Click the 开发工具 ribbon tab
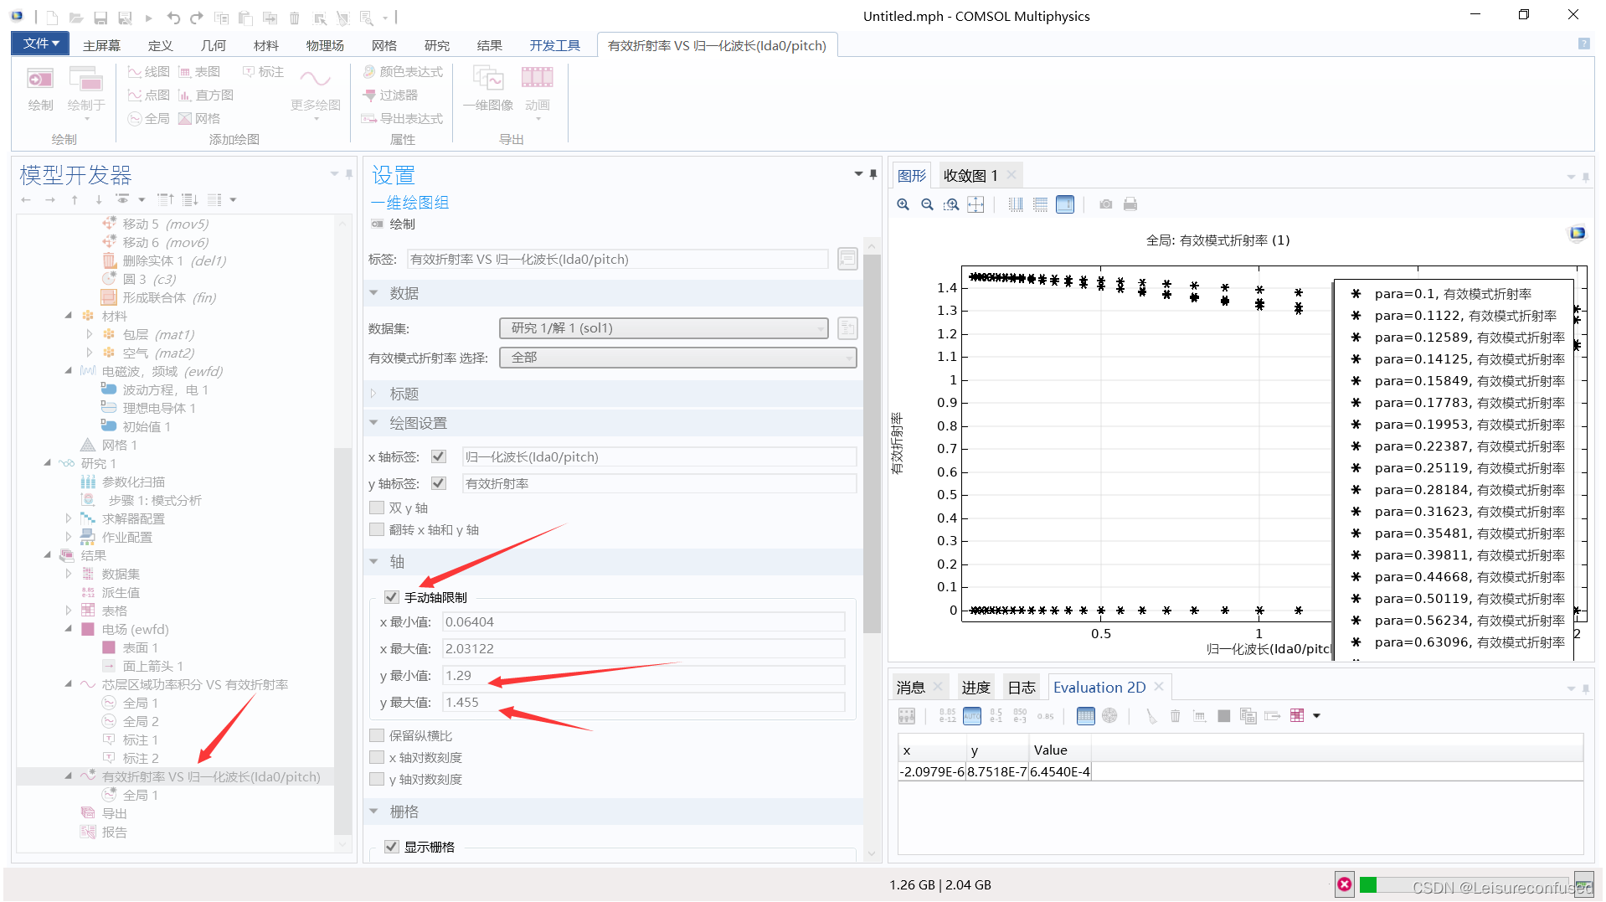The height and width of the screenshot is (902, 1606). [554, 45]
